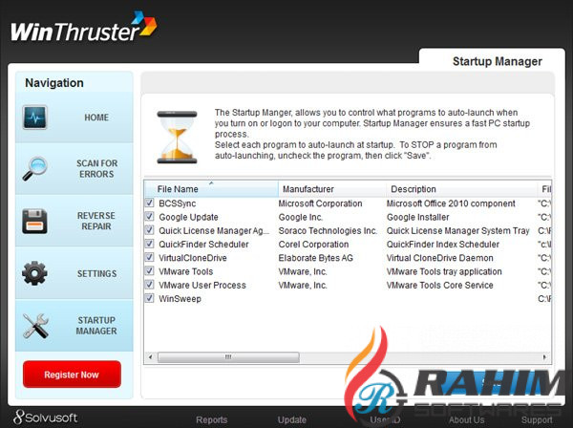
Task: Click the Solvusoft logo
Action: pyautogui.click(x=45, y=417)
